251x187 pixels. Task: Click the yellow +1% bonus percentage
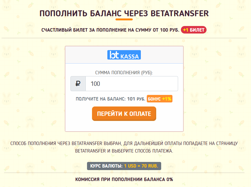click(x=167, y=99)
